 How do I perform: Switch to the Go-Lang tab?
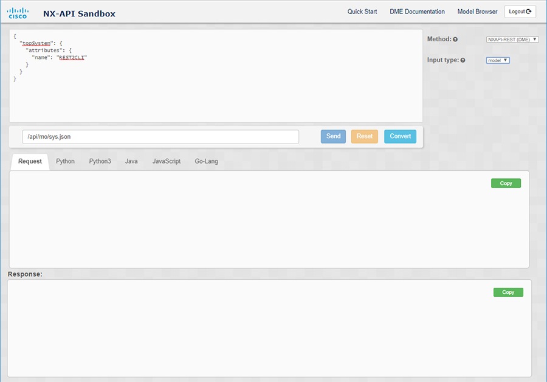click(206, 161)
